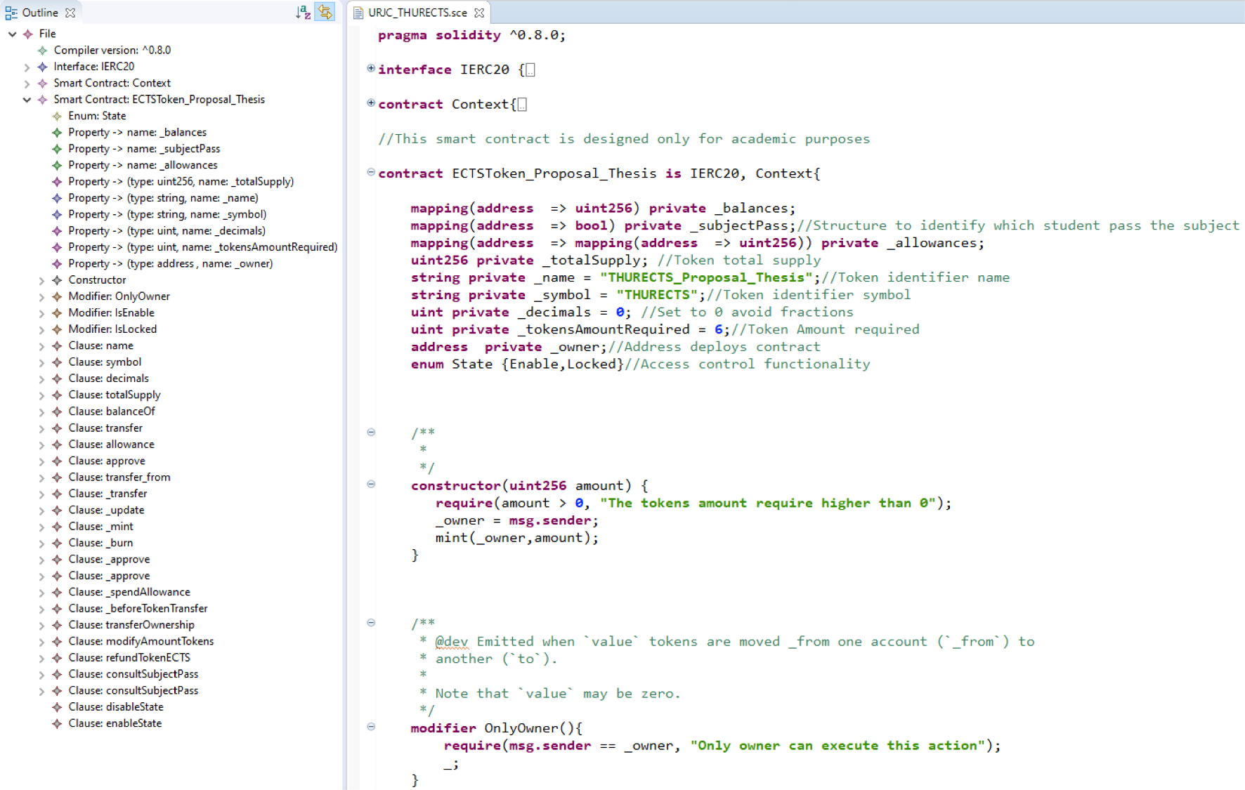Select the URJC_THURECTS.sce editor tab
The height and width of the screenshot is (790, 1245).
(417, 13)
